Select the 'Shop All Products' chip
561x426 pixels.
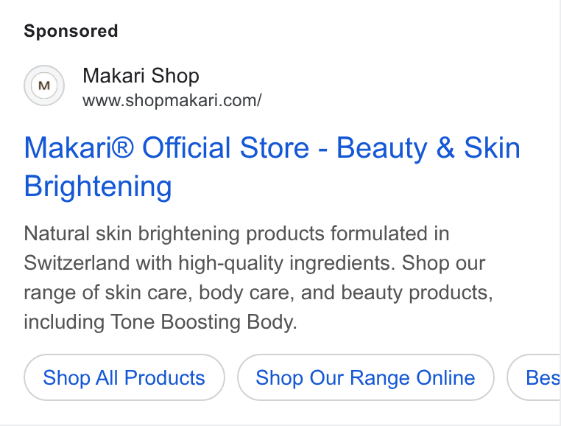pyautogui.click(x=124, y=377)
